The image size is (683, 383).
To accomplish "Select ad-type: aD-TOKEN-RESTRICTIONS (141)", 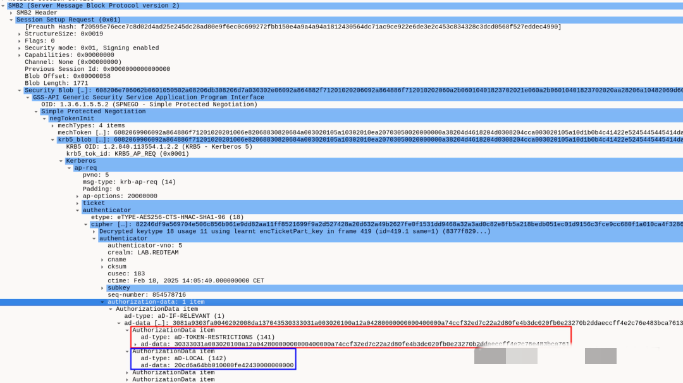I will pyautogui.click(x=208, y=337).
